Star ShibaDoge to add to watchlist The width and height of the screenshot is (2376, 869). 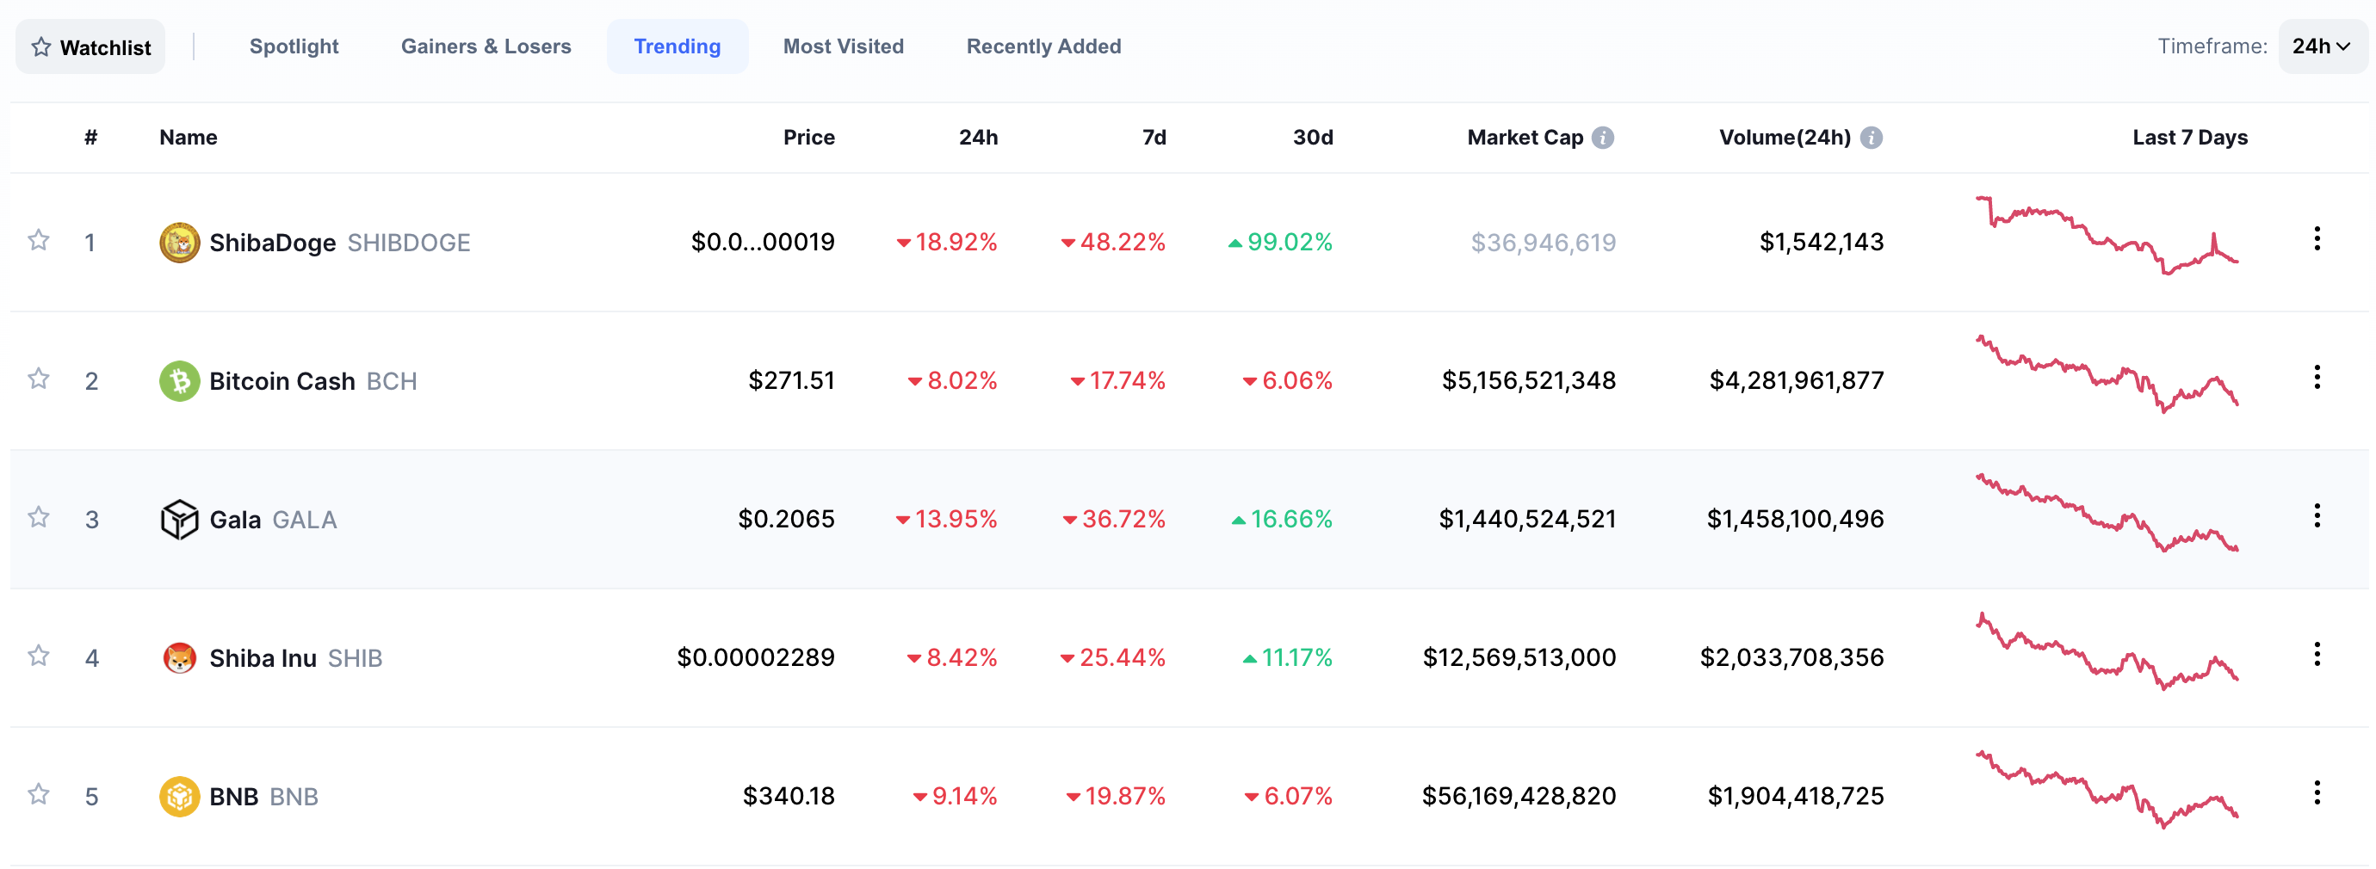[x=38, y=241]
